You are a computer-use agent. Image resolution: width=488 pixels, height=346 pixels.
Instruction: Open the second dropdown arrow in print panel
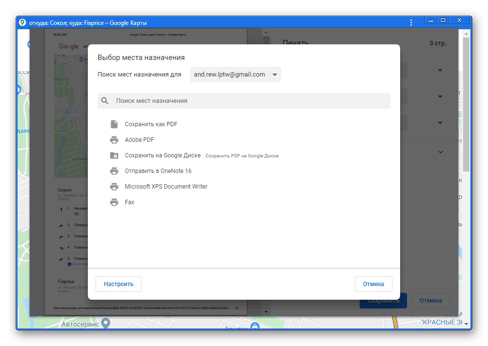point(440,96)
